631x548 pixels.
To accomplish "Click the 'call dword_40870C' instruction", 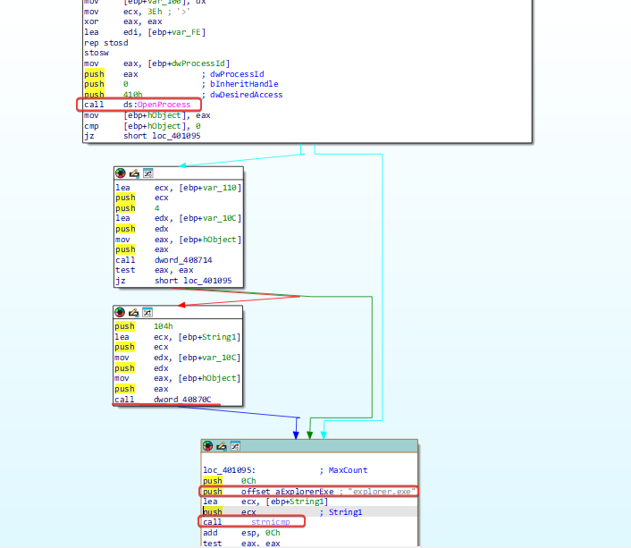I will 163,400.
